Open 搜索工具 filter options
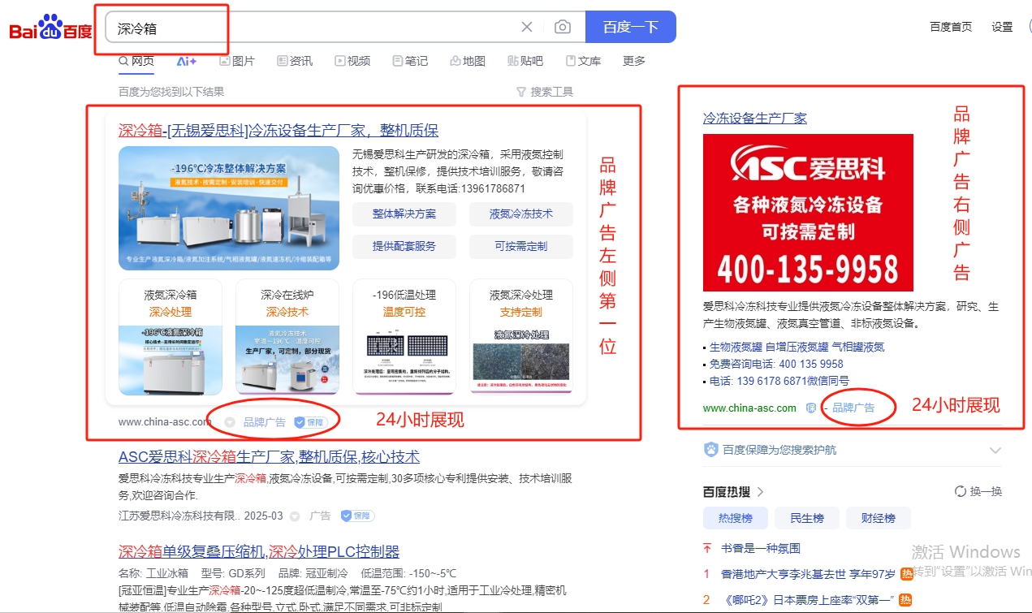 pos(545,92)
